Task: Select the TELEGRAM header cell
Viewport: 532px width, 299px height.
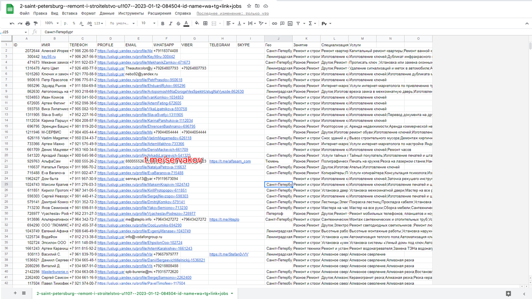Action: coord(223,45)
